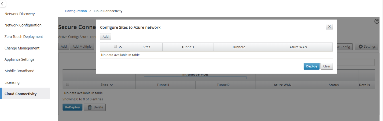Click dialog Tunnel2 column header
Screen dimensions: 383x121
(x=238, y=47)
